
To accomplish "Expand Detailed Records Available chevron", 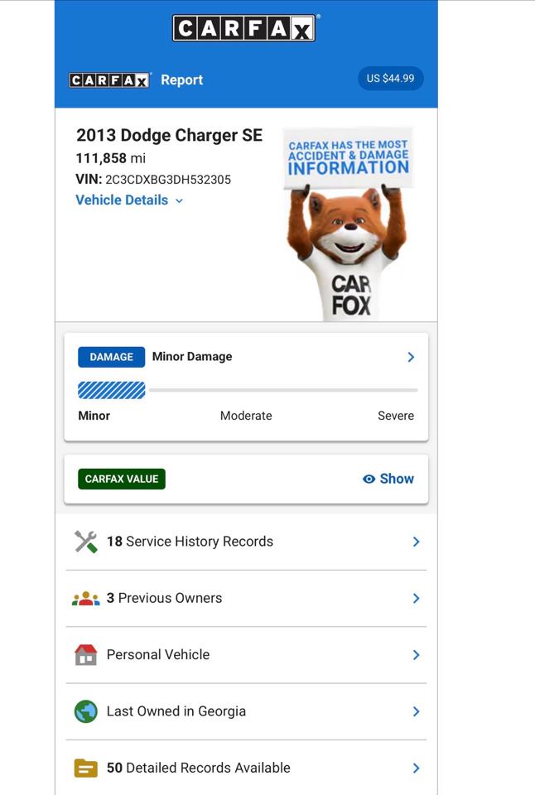I will coord(417,768).
